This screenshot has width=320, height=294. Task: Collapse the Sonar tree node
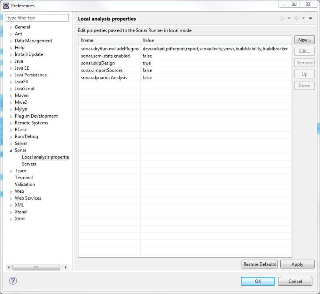tap(10, 150)
